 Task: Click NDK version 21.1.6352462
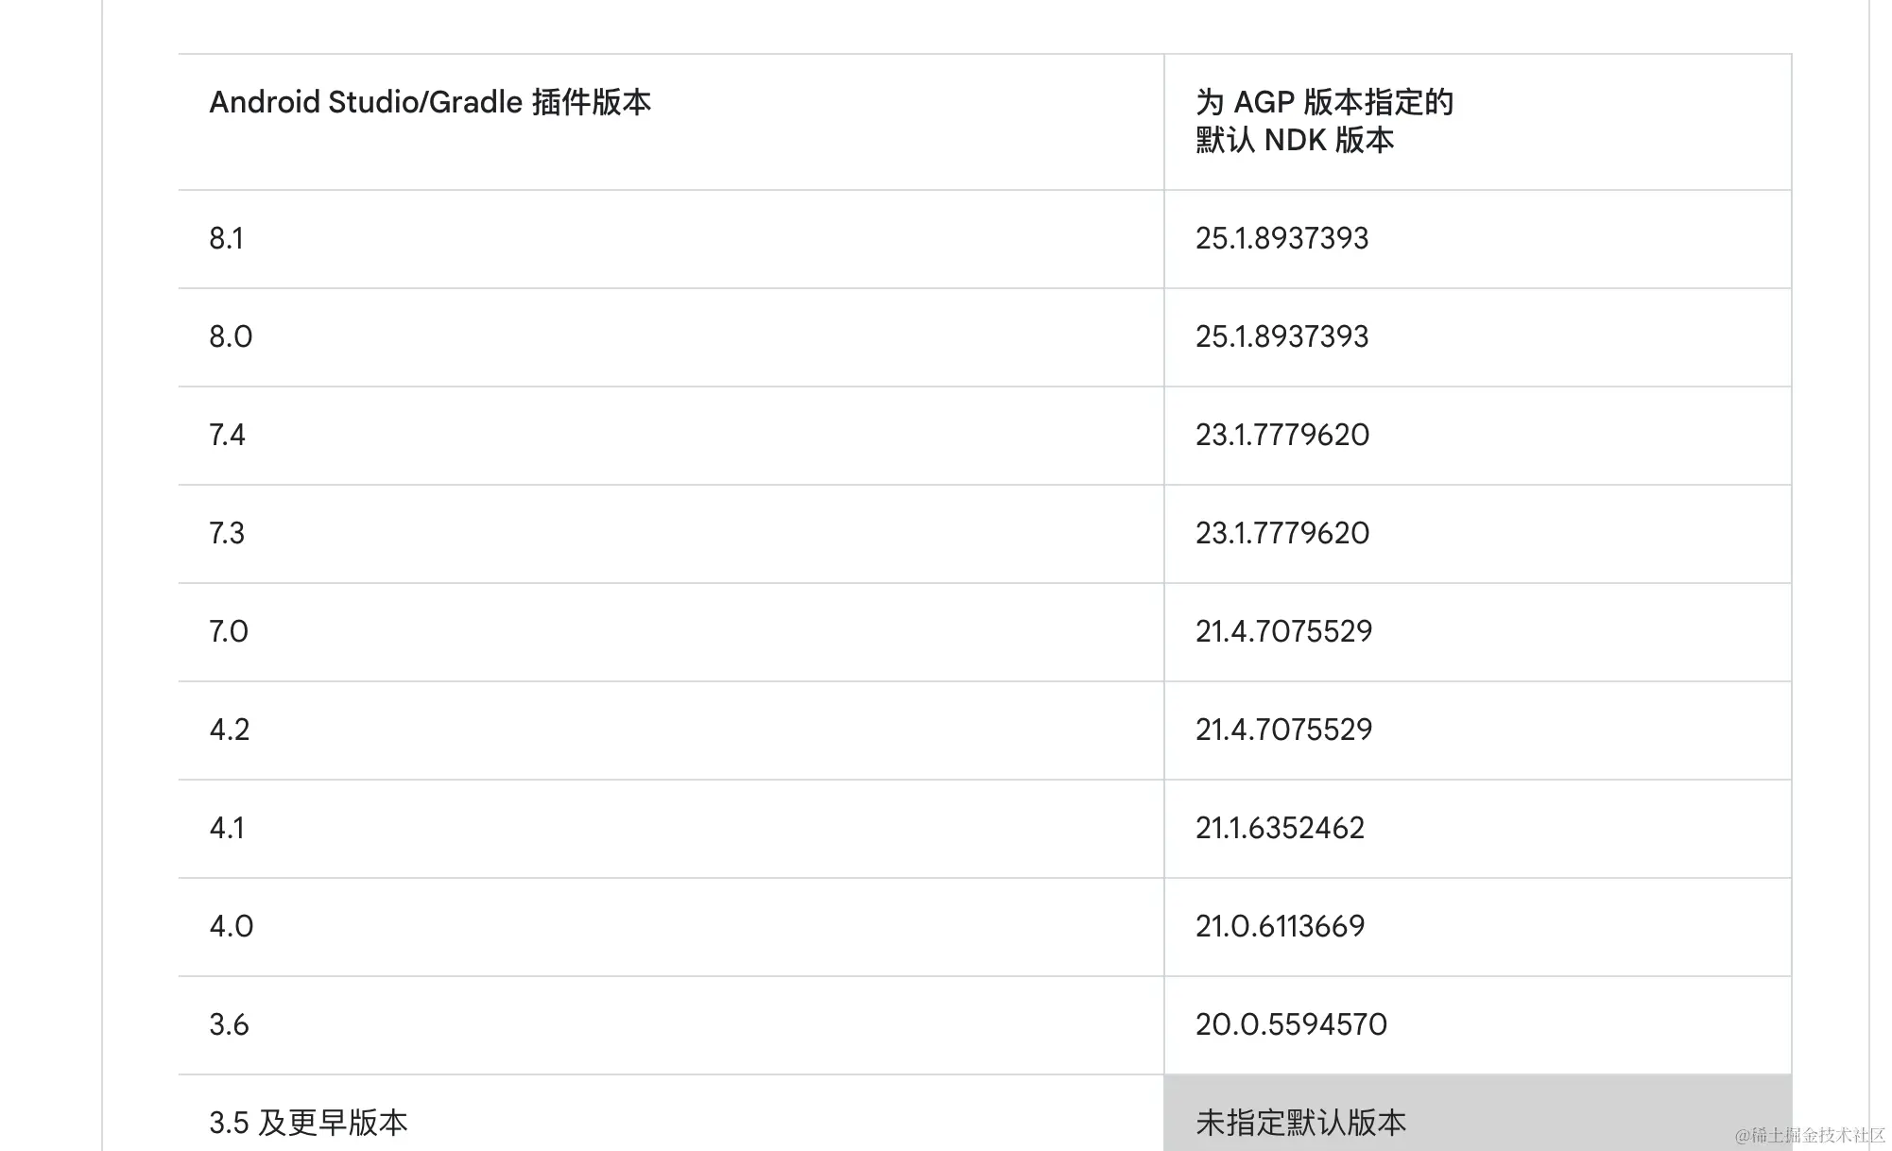coord(1280,828)
